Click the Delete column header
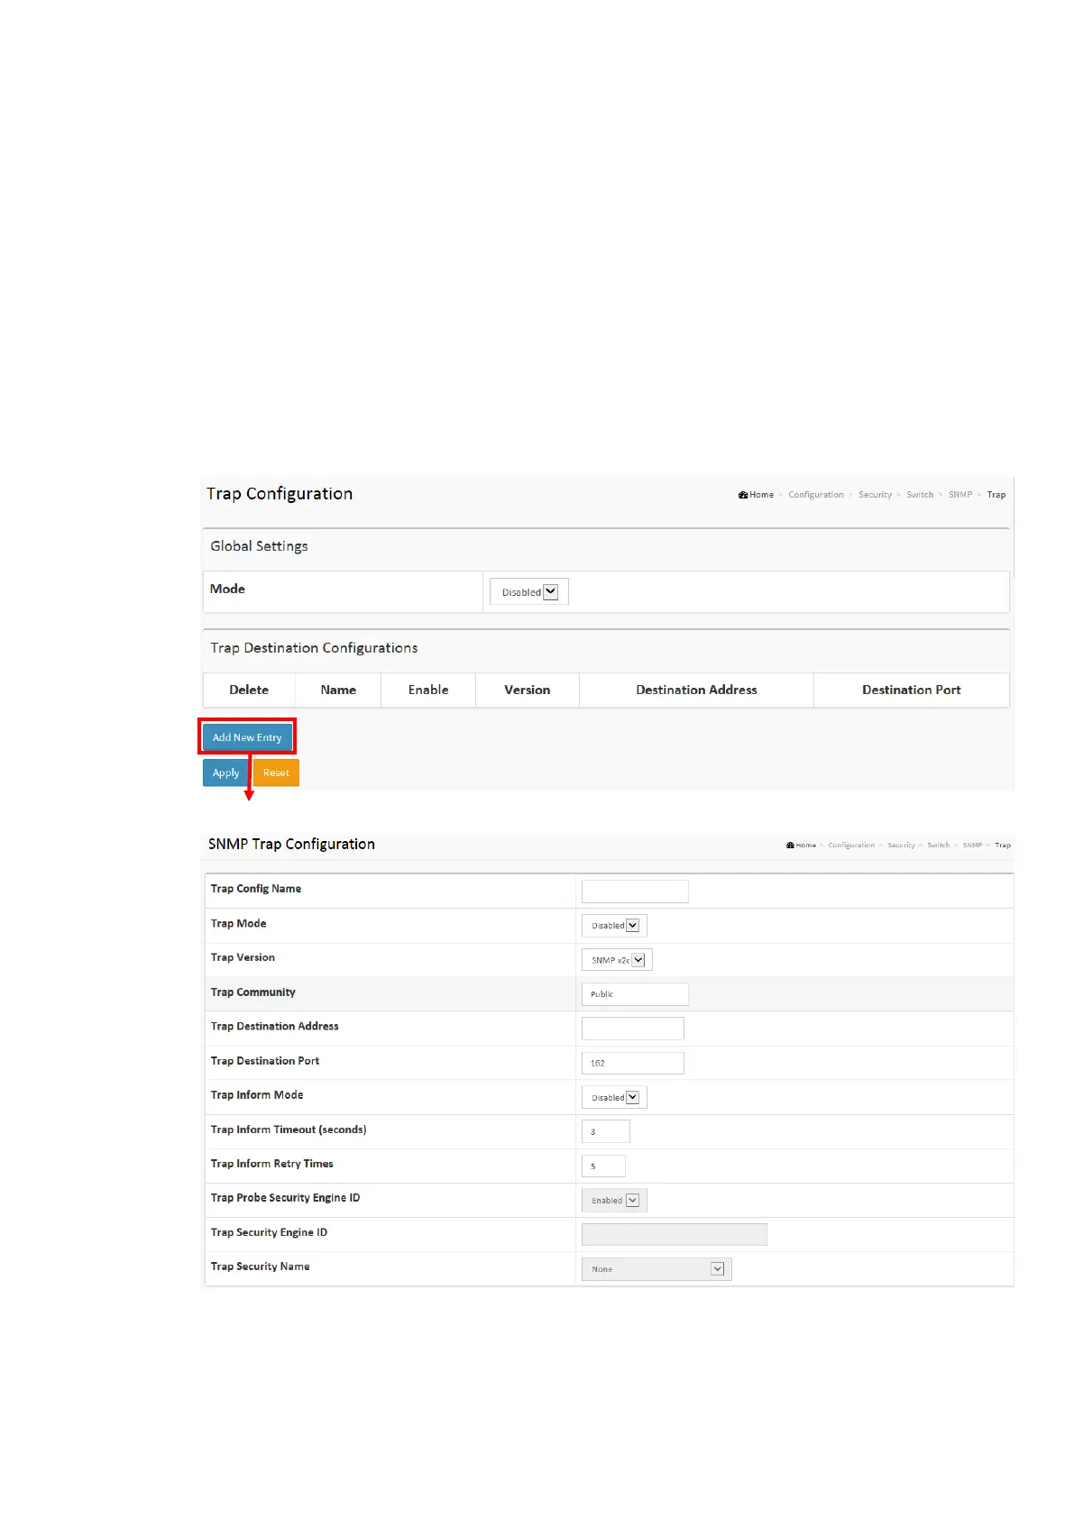 click(x=249, y=690)
